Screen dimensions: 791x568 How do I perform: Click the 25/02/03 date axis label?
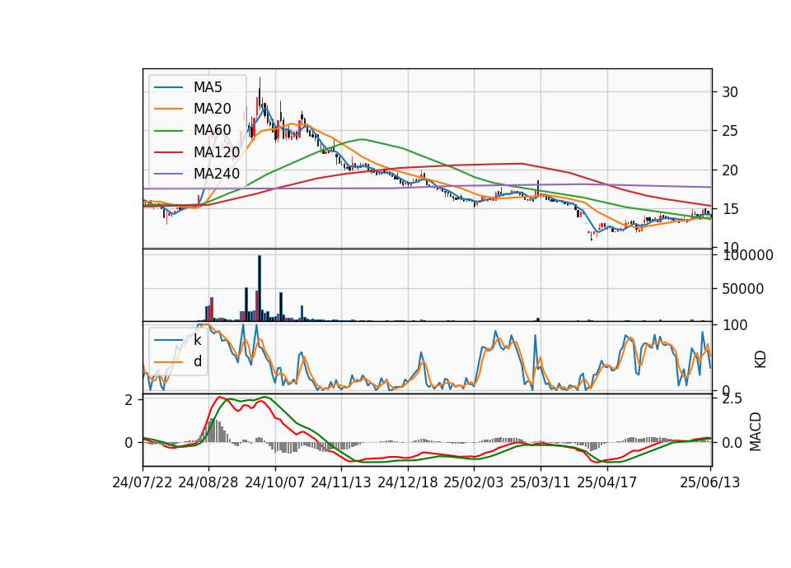pos(474,482)
